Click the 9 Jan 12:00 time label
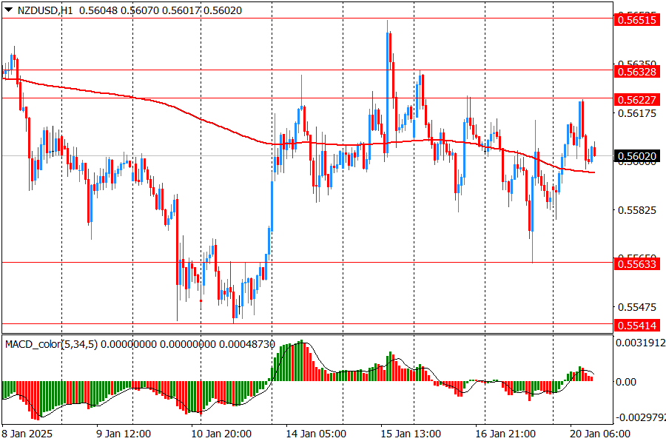 coord(124,434)
